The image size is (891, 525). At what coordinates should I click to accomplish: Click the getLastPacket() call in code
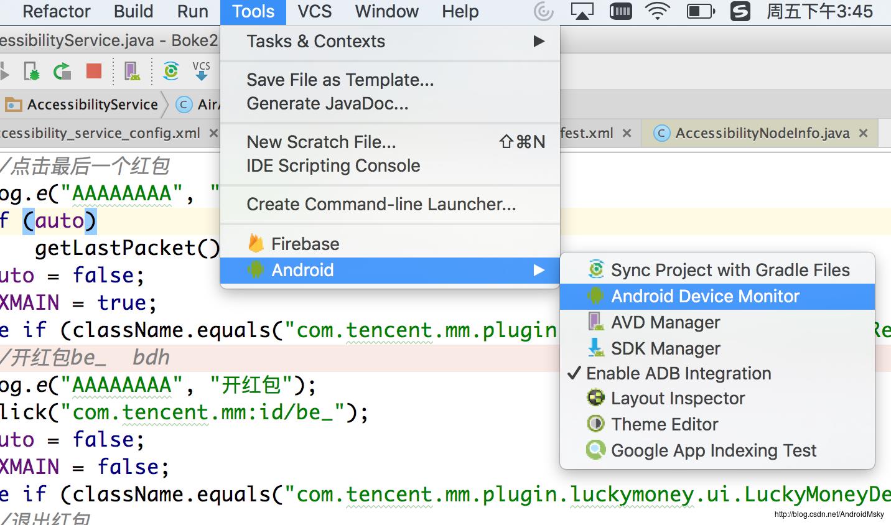(128, 248)
